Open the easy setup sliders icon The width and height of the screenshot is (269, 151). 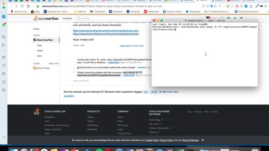(x=266, y=6)
